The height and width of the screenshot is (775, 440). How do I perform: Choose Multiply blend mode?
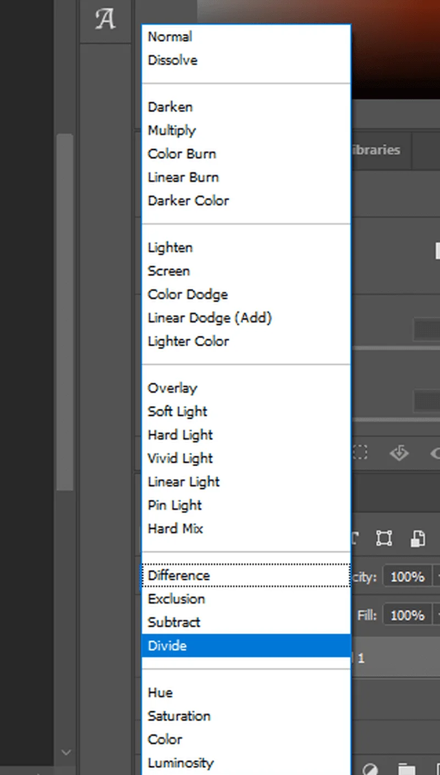pyautogui.click(x=246, y=131)
